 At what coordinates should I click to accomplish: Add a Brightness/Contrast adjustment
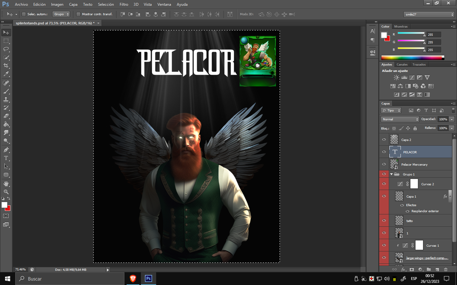397,77
